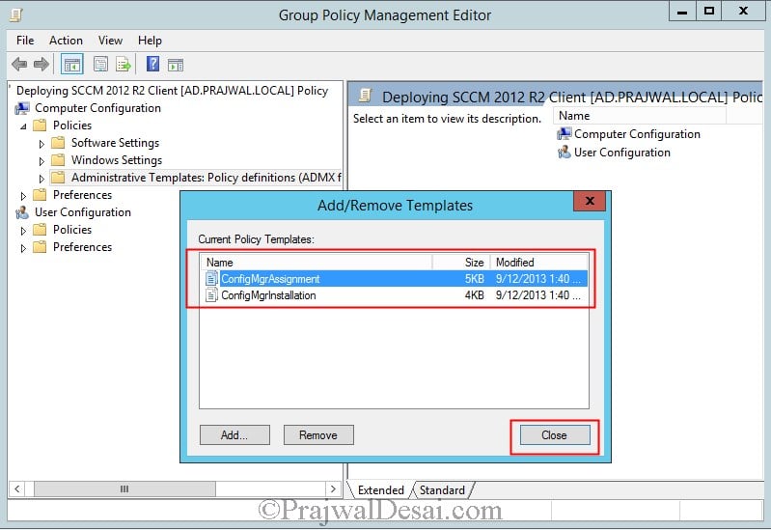Screen dimensions: 771x530
Task: Switch to the Extended tab
Action: pos(380,490)
